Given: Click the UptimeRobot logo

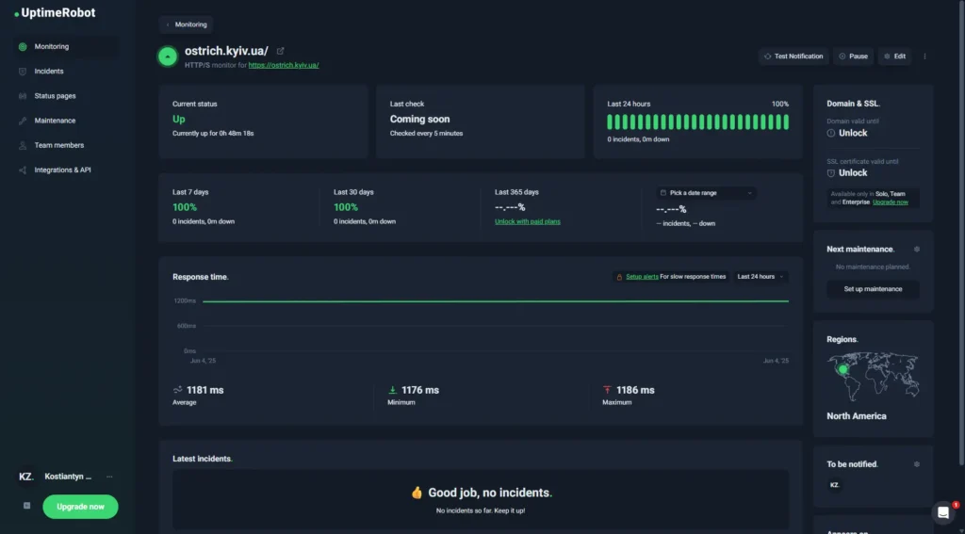Looking at the screenshot, I should (x=55, y=13).
